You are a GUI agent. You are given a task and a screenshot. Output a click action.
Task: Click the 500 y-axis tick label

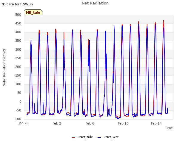[x=18, y=15]
